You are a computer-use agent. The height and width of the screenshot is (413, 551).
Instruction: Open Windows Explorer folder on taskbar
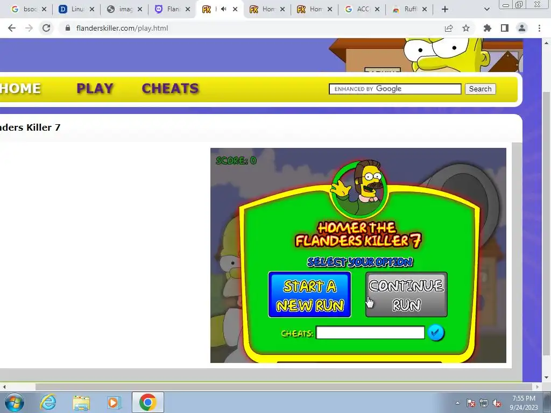(81, 402)
